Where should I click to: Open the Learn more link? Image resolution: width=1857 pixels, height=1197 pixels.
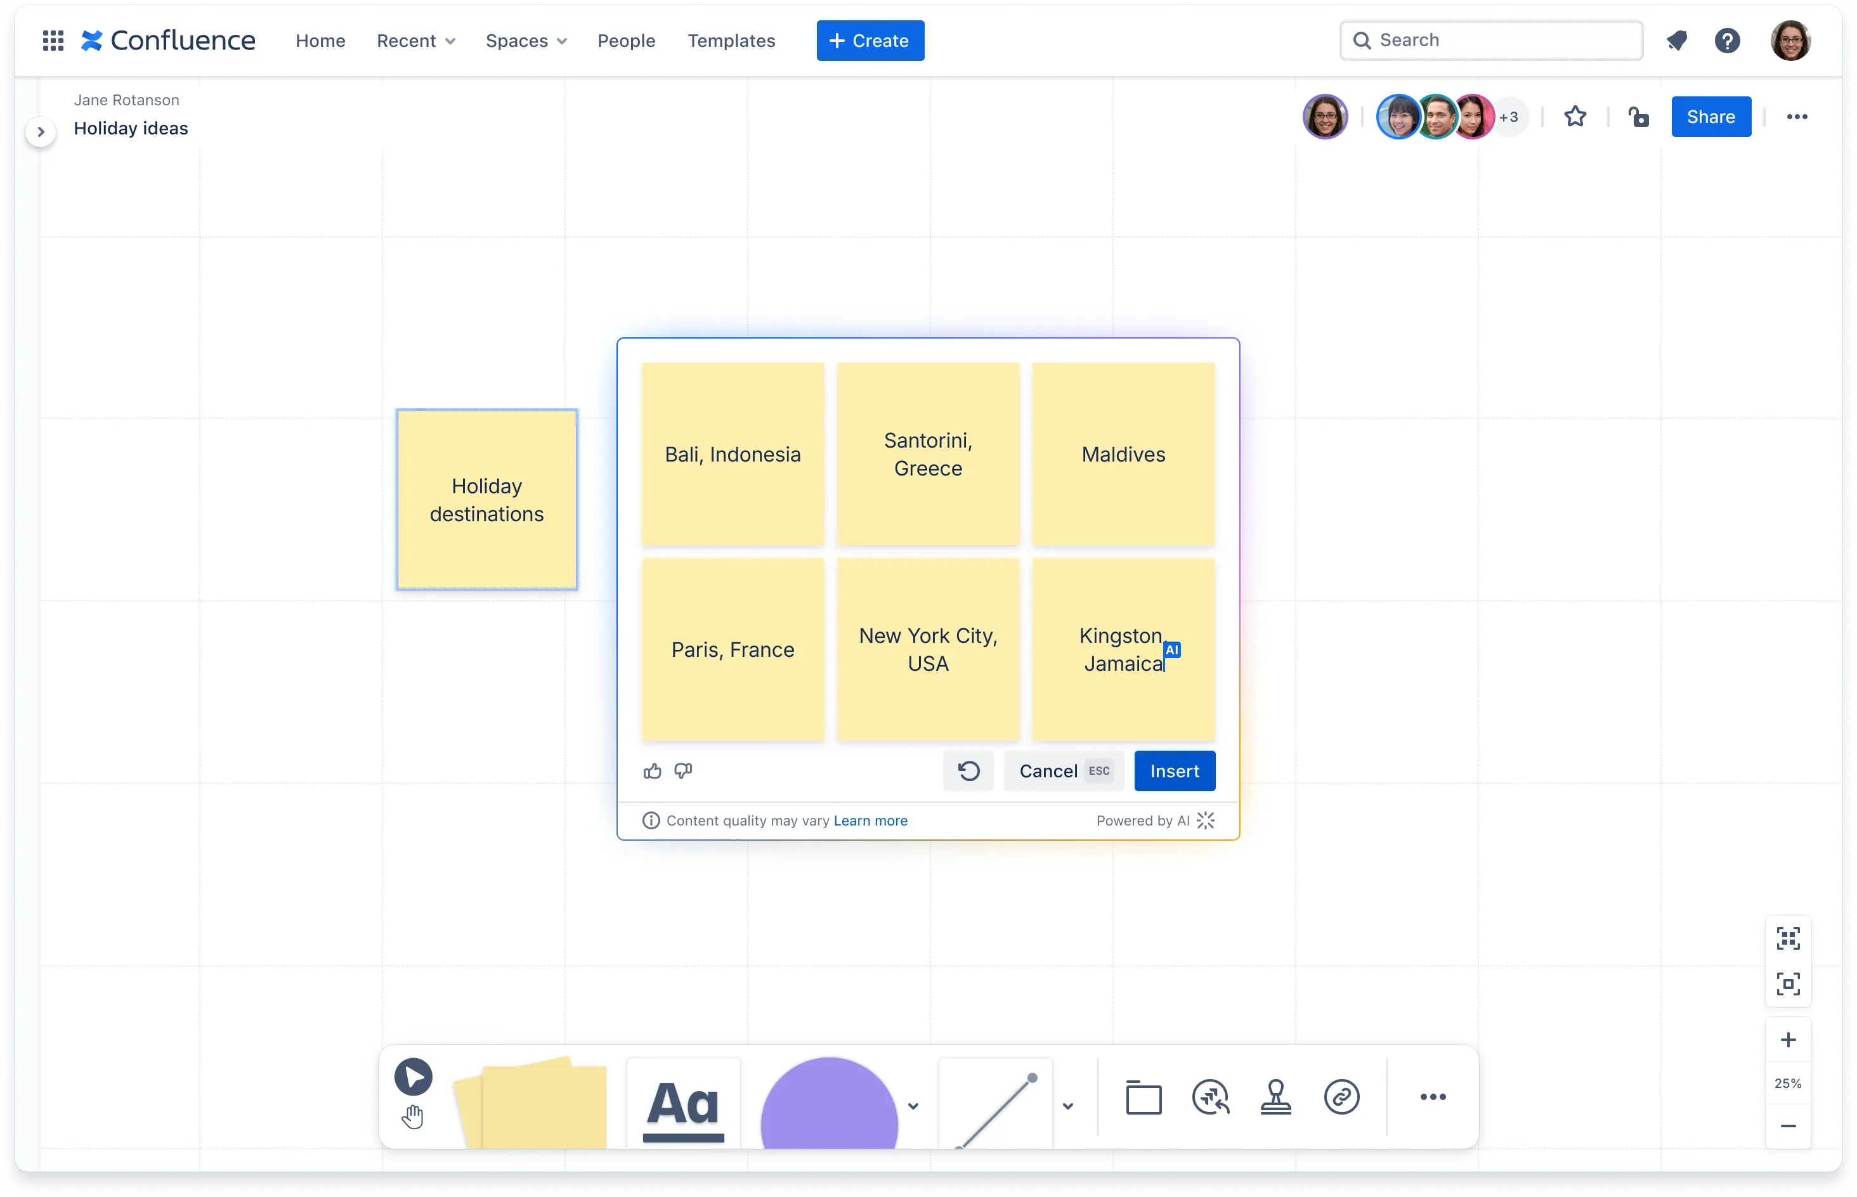870,821
